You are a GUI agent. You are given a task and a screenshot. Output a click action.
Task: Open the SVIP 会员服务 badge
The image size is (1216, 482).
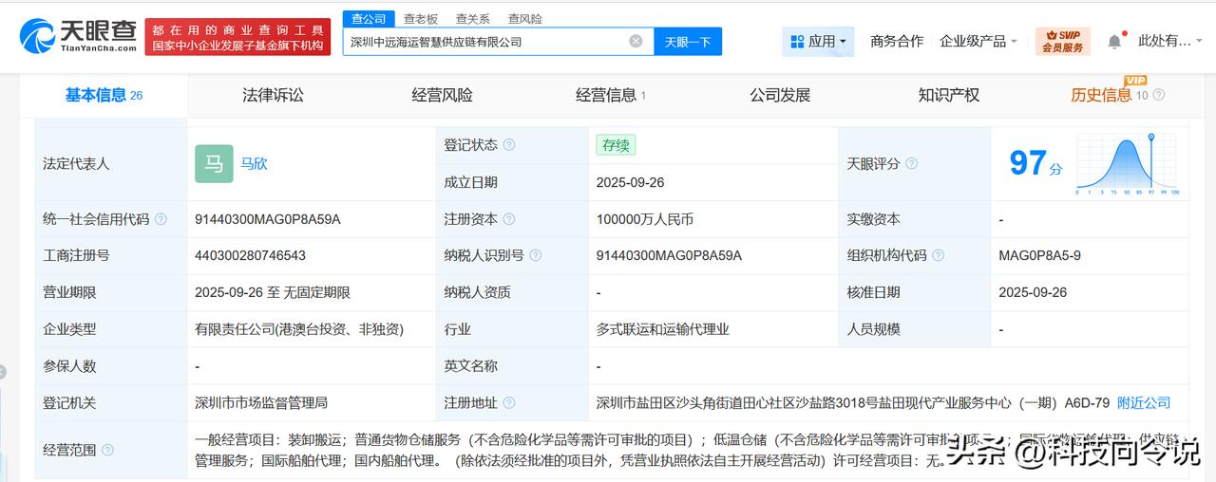1062,41
